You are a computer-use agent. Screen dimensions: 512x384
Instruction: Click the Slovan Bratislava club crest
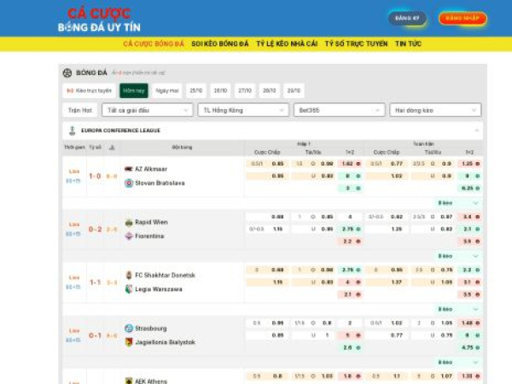[x=129, y=183]
